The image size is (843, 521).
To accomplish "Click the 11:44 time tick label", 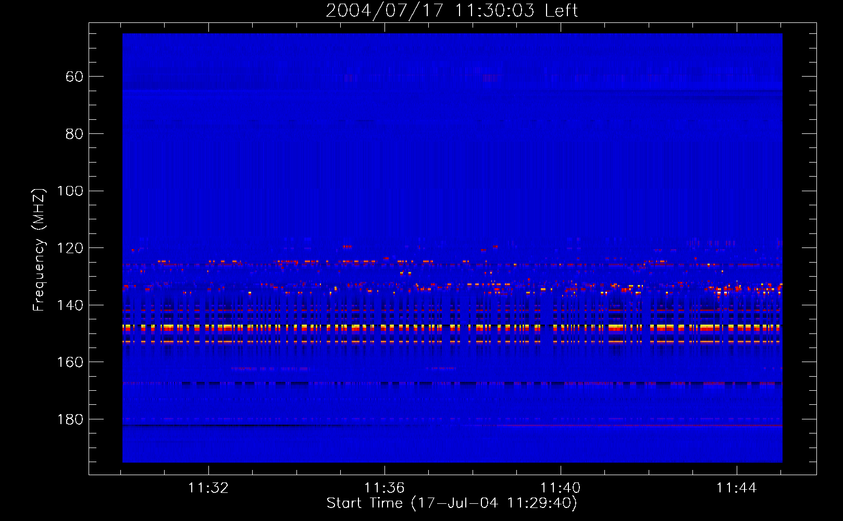I will (x=737, y=488).
